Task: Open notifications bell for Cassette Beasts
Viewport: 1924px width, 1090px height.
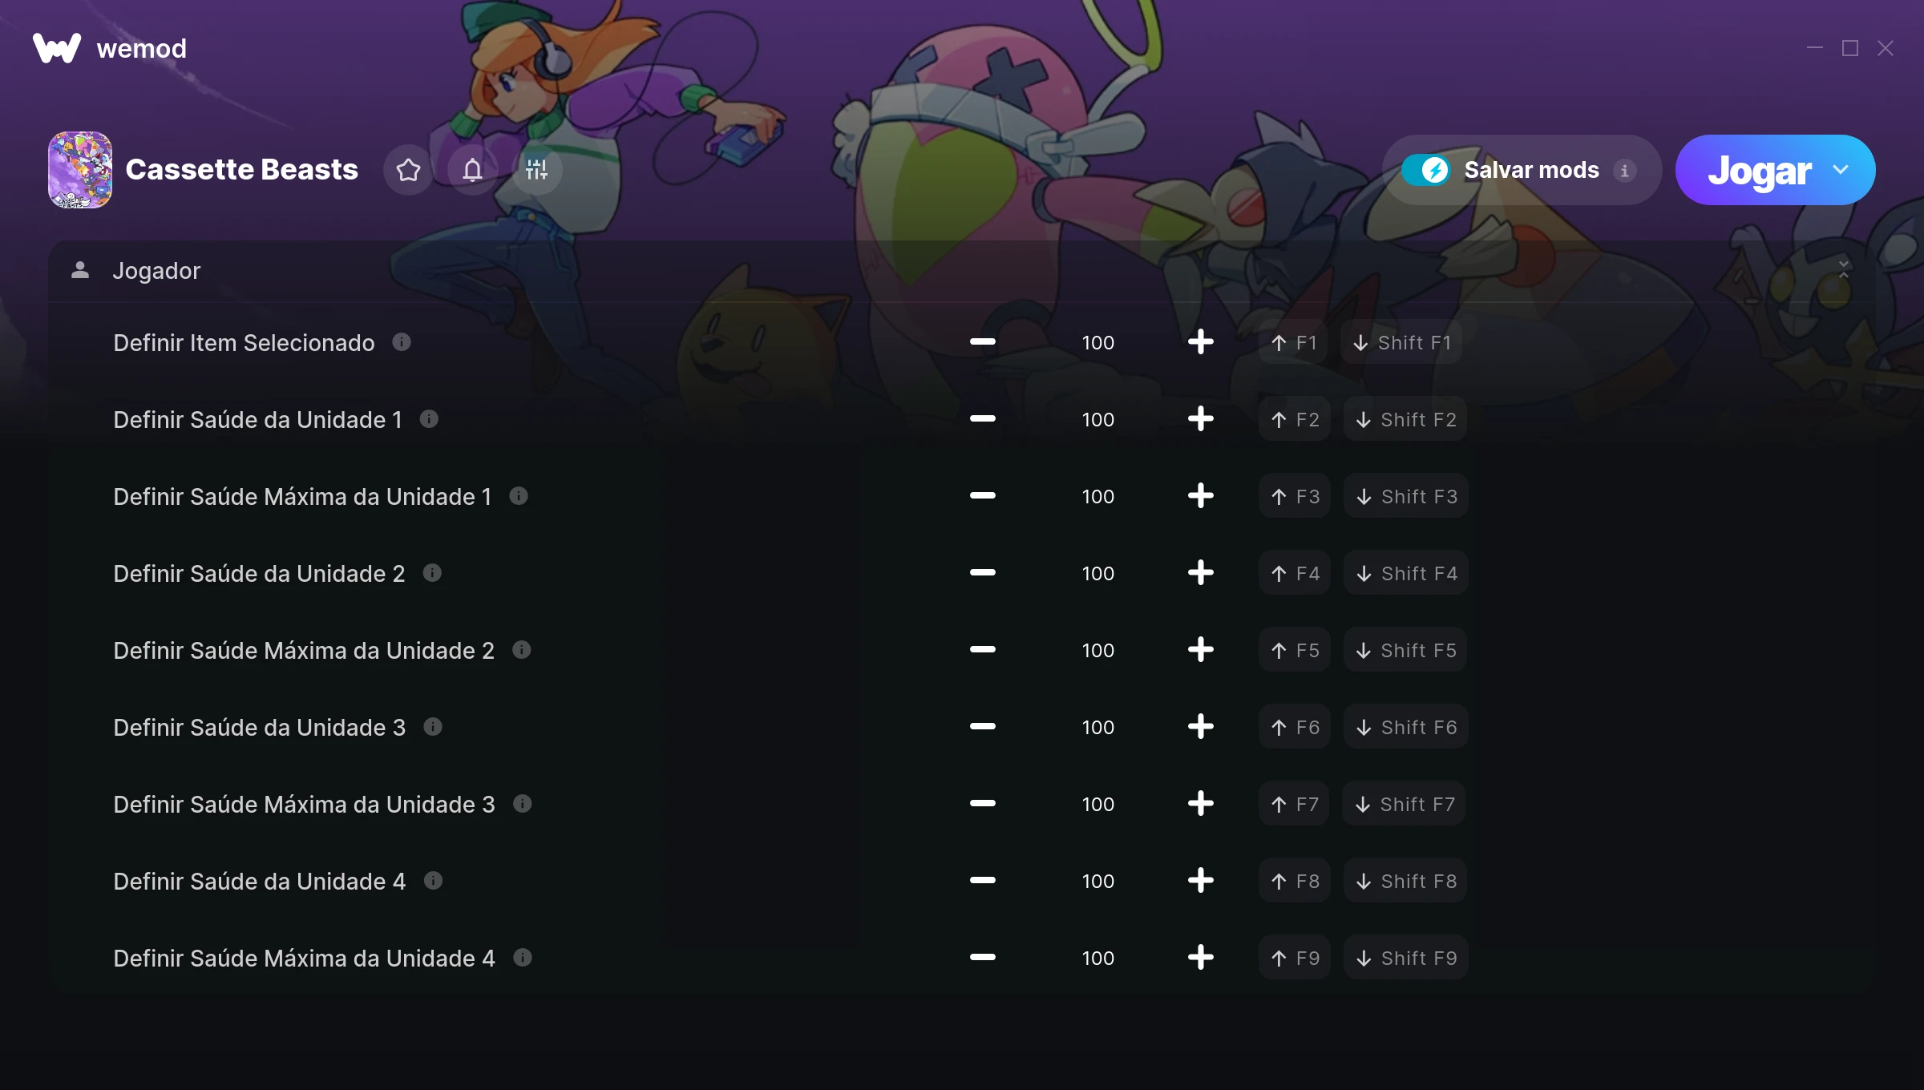Action: [x=472, y=170]
